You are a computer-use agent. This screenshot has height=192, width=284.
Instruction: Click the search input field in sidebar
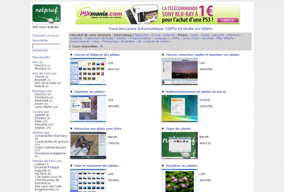[x=46, y=46]
